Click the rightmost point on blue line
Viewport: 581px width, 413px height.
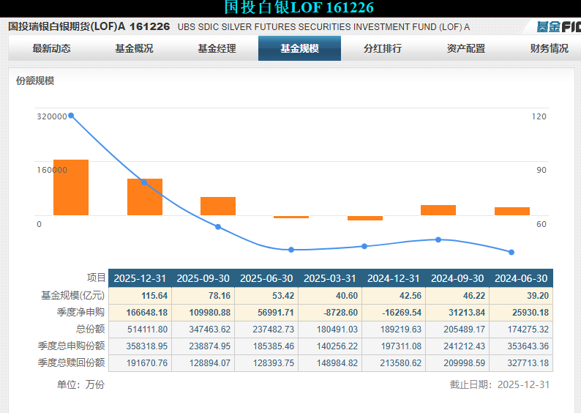pyautogui.click(x=511, y=252)
